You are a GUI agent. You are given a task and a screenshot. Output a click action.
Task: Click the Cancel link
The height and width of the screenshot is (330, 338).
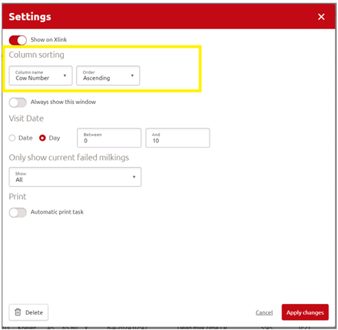(264, 313)
